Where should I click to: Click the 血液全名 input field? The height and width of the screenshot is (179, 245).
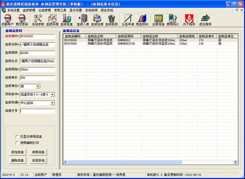click(38, 61)
